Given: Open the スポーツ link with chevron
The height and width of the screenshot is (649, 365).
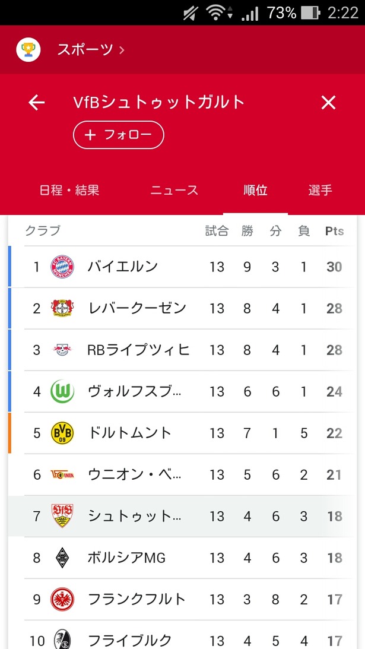Looking at the screenshot, I should [91, 50].
